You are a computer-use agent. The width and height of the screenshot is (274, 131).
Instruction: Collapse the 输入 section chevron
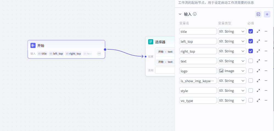[x=180, y=14]
